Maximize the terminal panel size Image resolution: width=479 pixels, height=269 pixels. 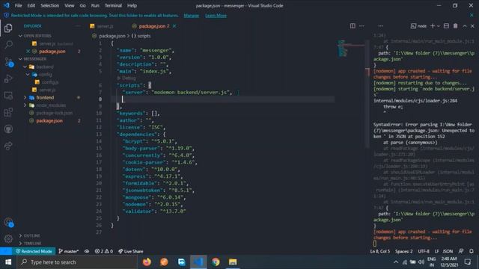(x=464, y=26)
